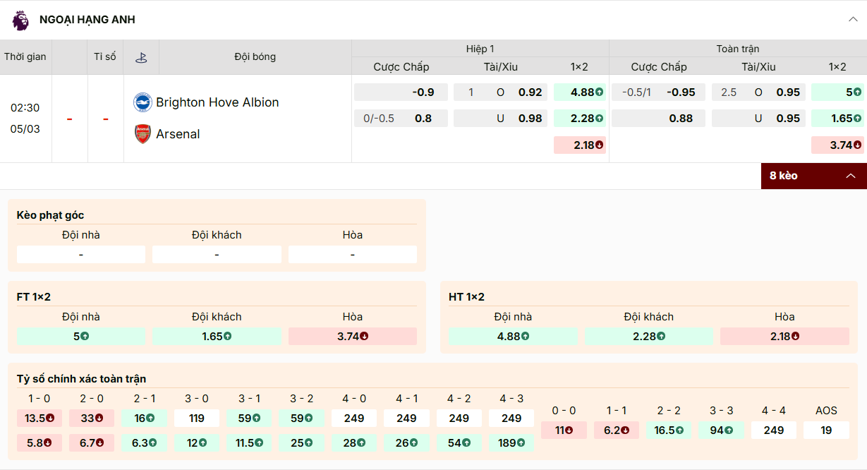Select the Đội nhà FT 1×2 odds of 5
This screenshot has height=470, width=867.
point(80,337)
